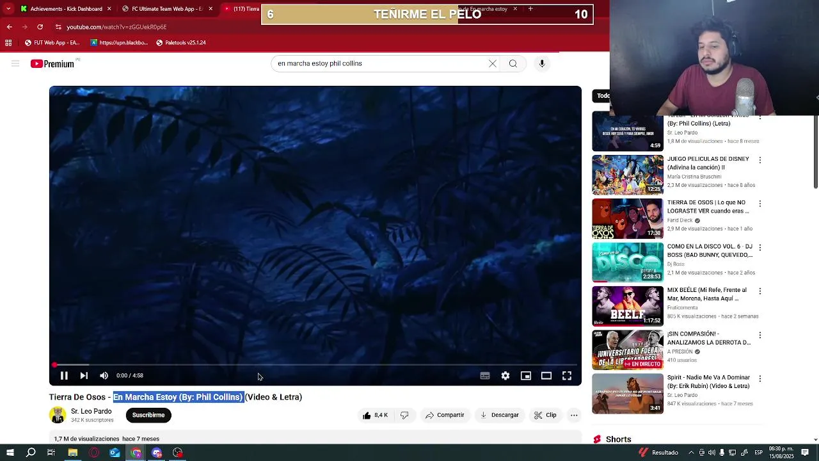Go to YouTube Premium home logo
819x461 pixels.
(x=52, y=63)
